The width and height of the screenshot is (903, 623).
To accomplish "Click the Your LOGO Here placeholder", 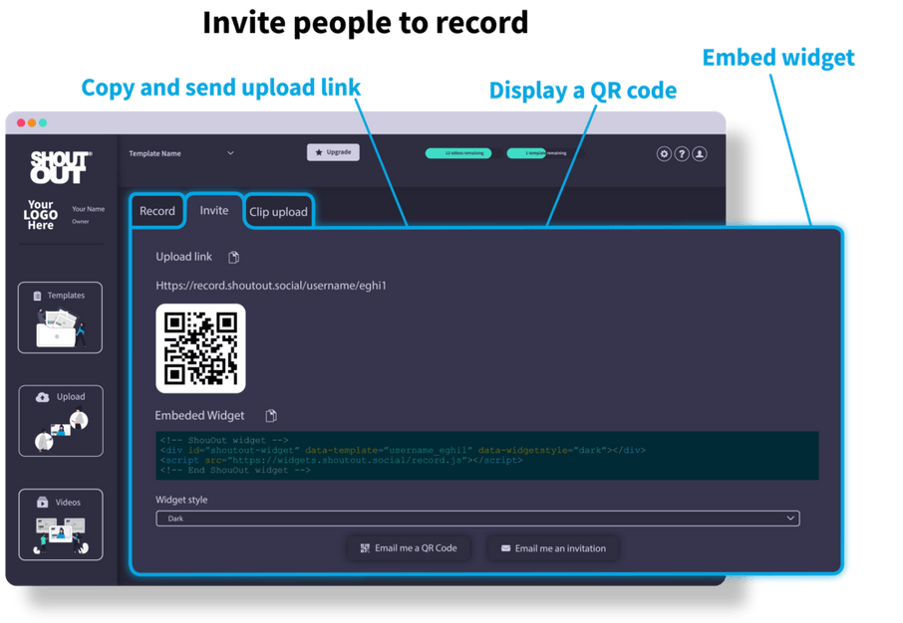I will pyautogui.click(x=40, y=215).
